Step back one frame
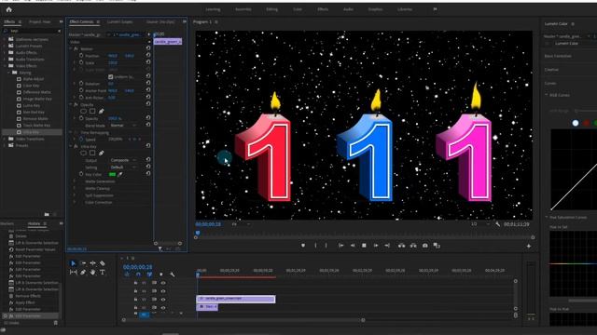597x335 pixels. [x=353, y=246]
